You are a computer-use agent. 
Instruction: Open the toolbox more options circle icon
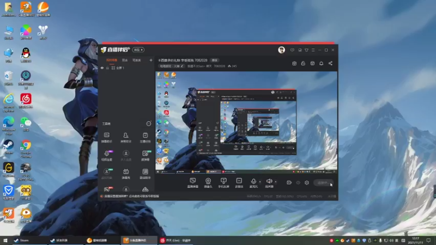[x=149, y=124]
